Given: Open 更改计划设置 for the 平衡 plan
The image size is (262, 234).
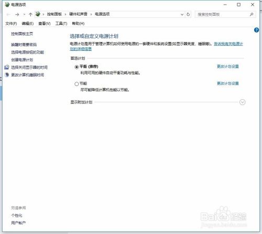Looking at the screenshot, I should pos(228,67).
